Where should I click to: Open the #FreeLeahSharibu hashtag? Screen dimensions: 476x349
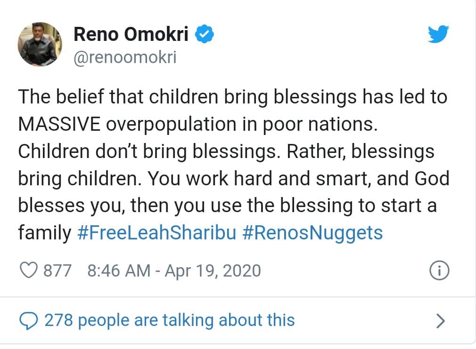pos(156,233)
